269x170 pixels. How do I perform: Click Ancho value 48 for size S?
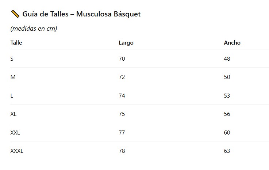227,58
